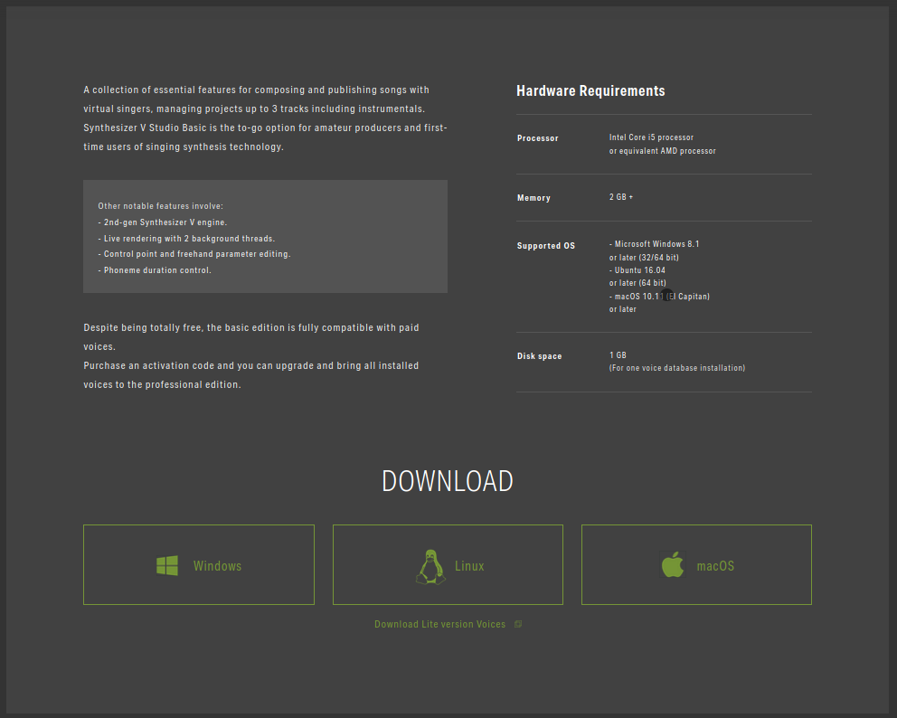Download the Linux version

click(x=448, y=564)
